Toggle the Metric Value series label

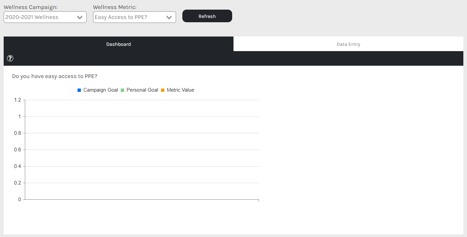(180, 90)
